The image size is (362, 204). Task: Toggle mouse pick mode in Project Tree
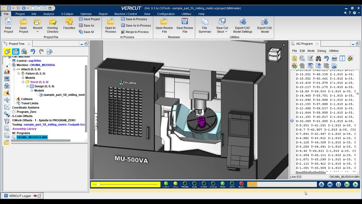[7, 52]
